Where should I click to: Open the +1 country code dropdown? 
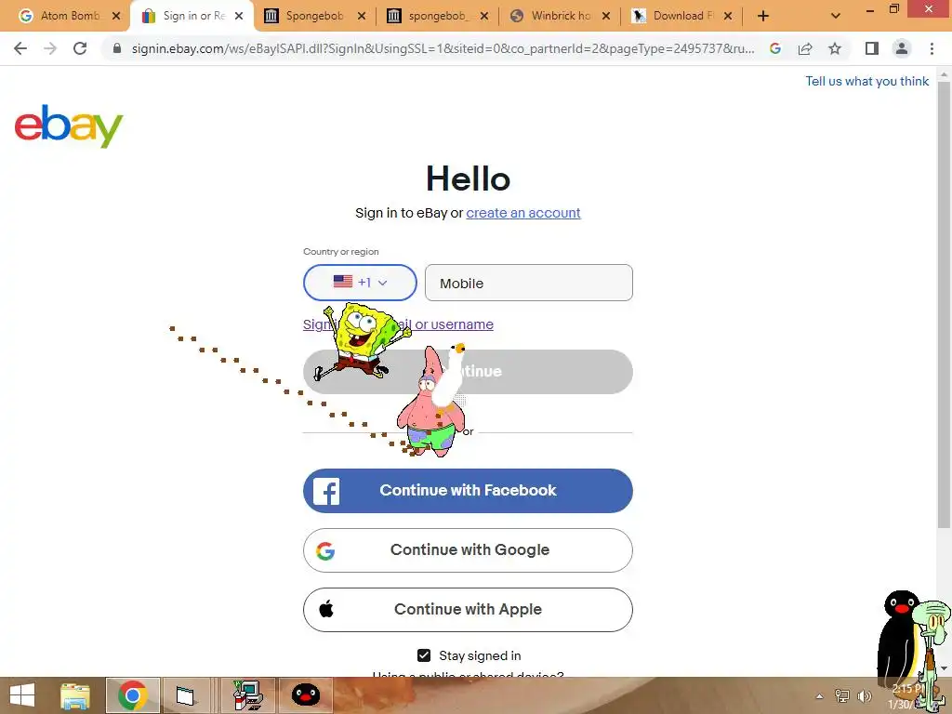click(x=360, y=283)
